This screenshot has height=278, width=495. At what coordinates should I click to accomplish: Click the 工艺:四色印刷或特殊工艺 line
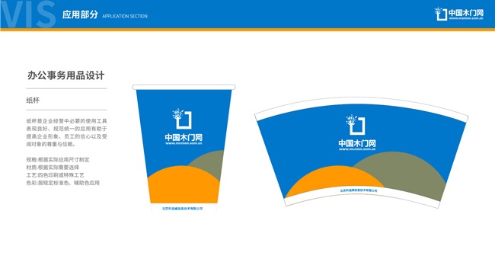pos(56,175)
